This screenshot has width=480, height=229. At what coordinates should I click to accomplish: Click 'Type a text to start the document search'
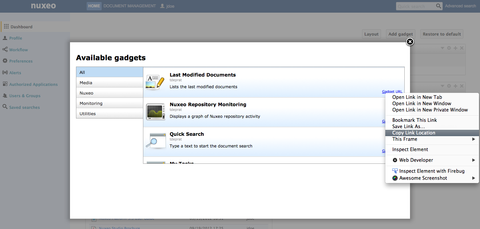pyautogui.click(x=211, y=146)
